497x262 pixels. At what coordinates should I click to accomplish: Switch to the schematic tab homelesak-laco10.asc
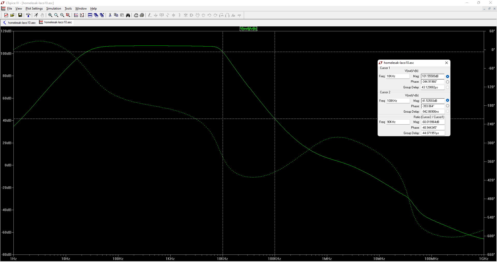(x=19, y=22)
